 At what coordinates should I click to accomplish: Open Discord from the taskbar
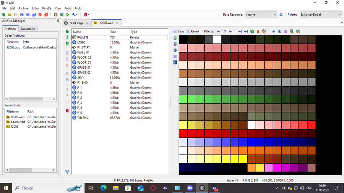tap(190, 188)
